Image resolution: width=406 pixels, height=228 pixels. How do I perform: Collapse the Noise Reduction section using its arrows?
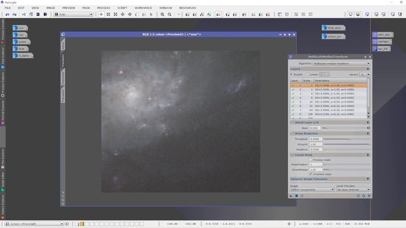(368, 134)
